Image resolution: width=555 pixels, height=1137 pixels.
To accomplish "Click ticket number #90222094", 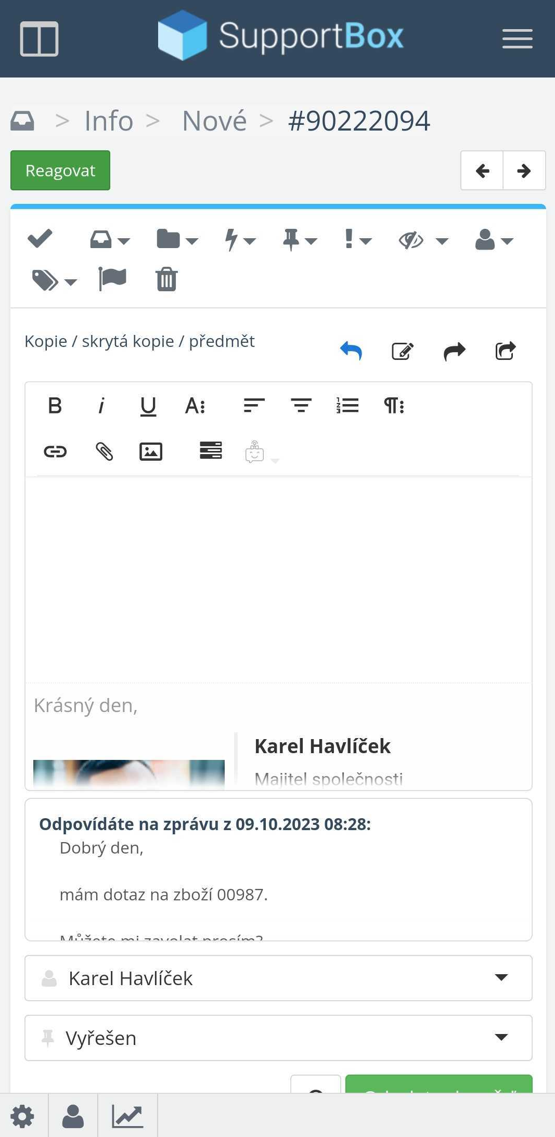I will click(x=359, y=121).
